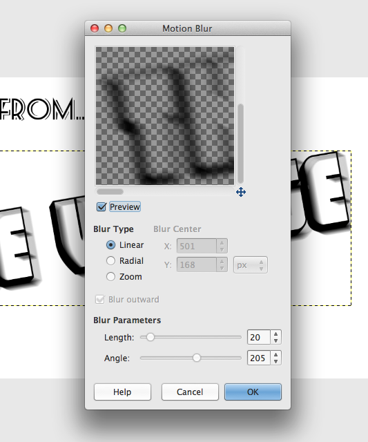Select the Linear blur type
Image resolution: width=368 pixels, height=442 pixels.
[110, 245]
